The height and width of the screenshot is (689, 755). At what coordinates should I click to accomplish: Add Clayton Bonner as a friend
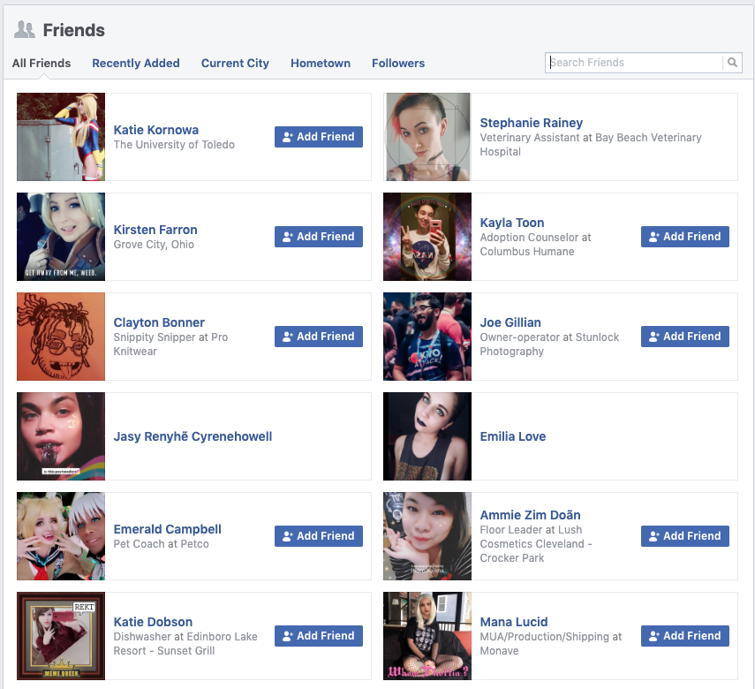coord(319,337)
